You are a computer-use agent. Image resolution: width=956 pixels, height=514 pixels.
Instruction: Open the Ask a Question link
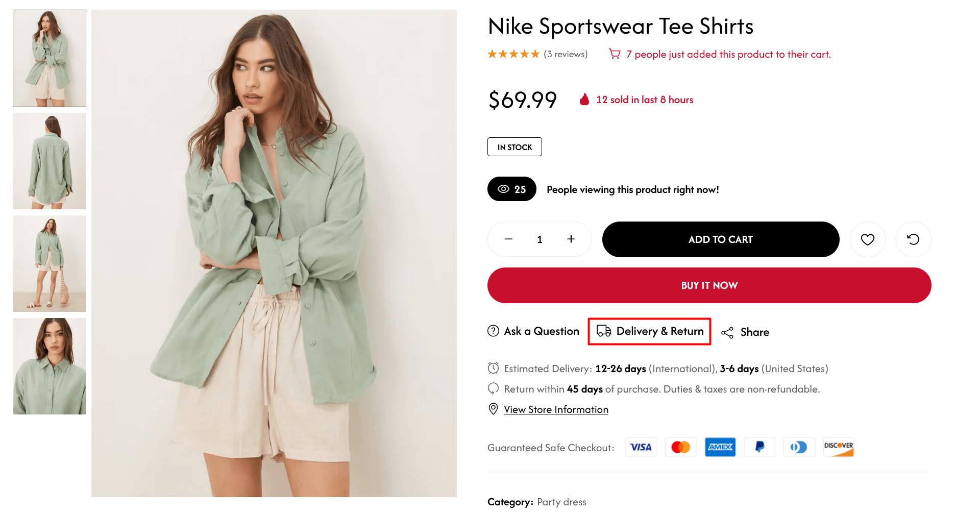click(x=542, y=331)
